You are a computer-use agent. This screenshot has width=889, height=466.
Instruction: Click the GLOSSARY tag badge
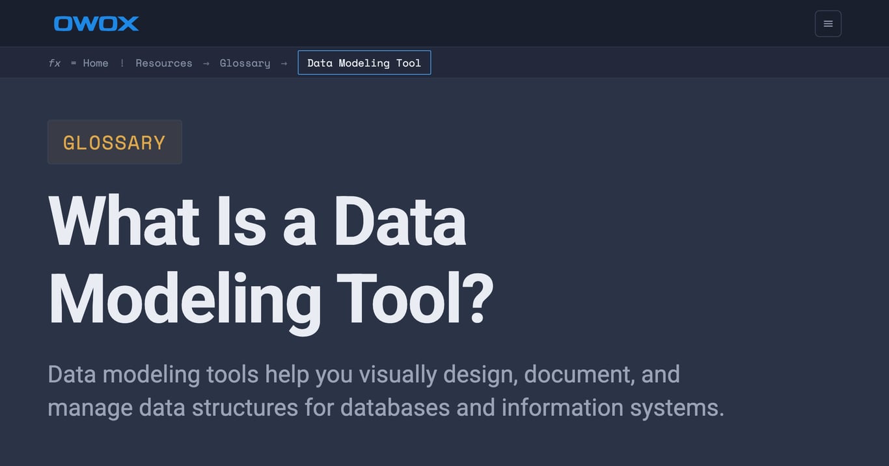click(x=115, y=142)
